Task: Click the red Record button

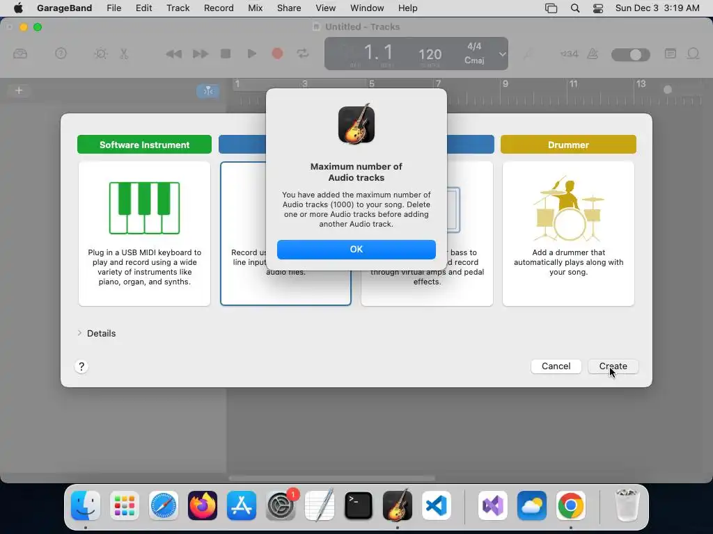Action: pos(277,54)
